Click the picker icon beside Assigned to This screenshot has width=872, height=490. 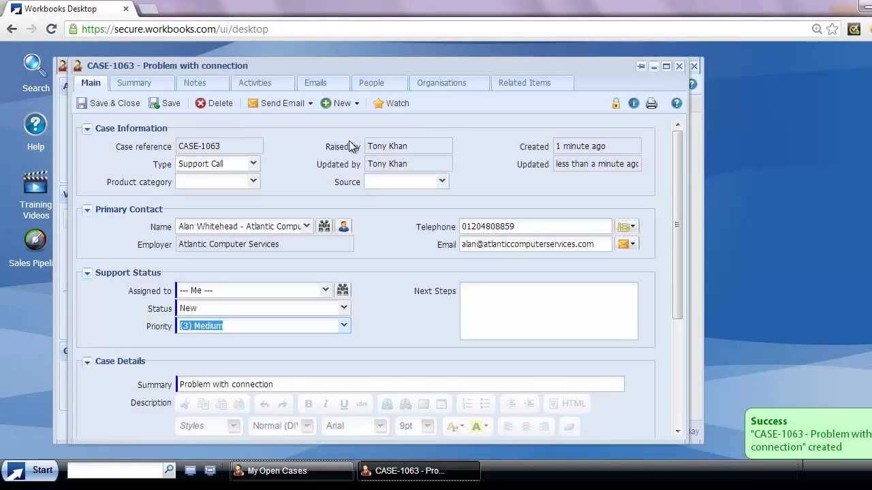[343, 289]
